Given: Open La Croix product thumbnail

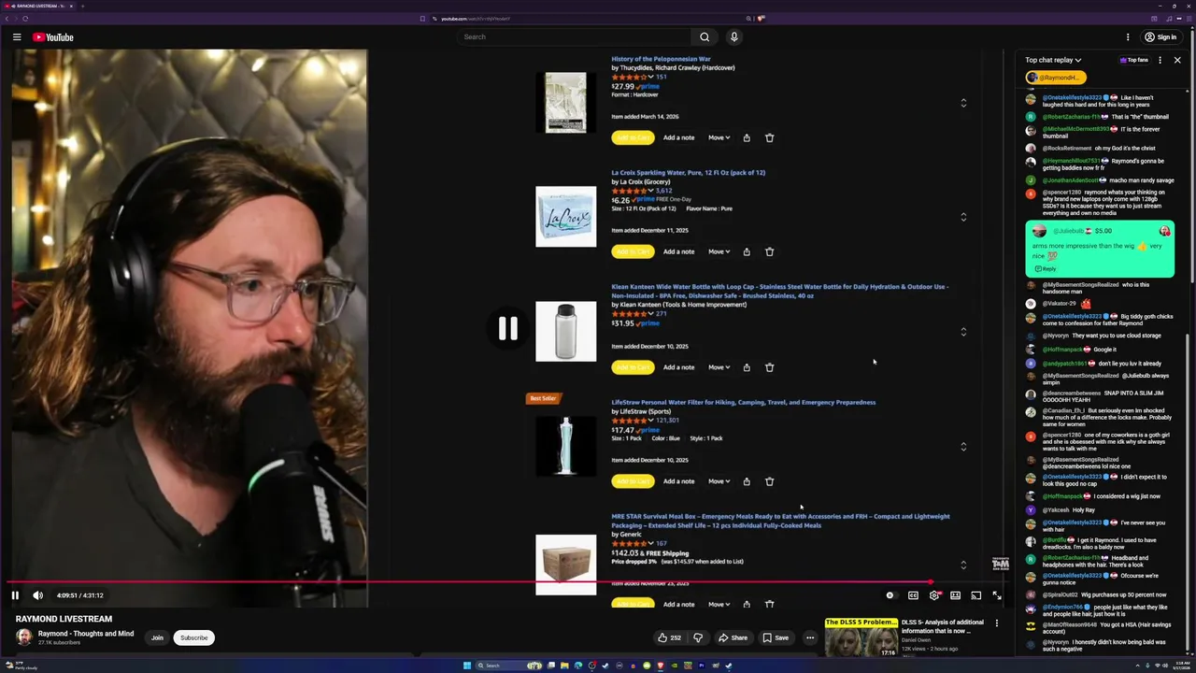Looking at the screenshot, I should point(565,217).
